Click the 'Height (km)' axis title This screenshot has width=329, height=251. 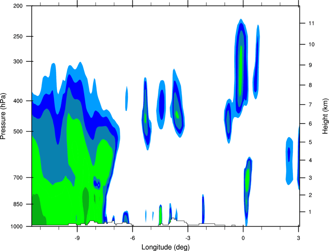tap(325, 116)
